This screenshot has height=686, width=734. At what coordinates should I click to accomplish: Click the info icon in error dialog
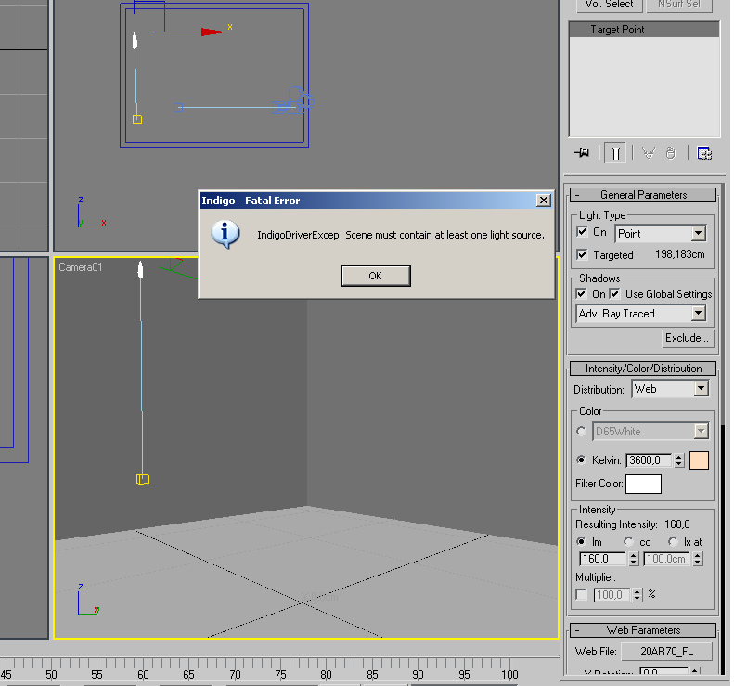pos(225,234)
